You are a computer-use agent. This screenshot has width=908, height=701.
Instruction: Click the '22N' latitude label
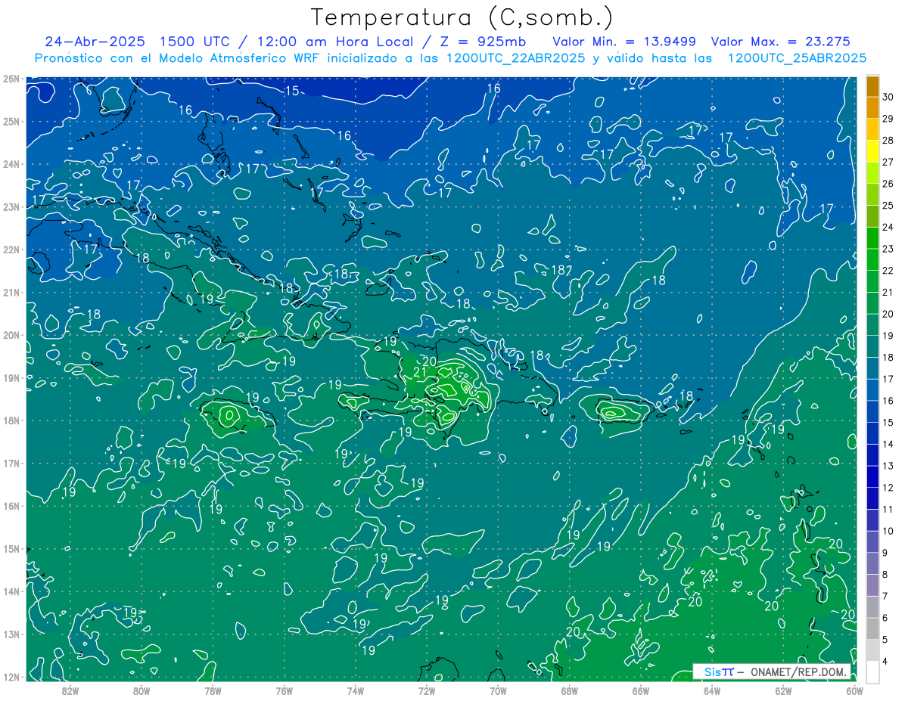pos(11,250)
